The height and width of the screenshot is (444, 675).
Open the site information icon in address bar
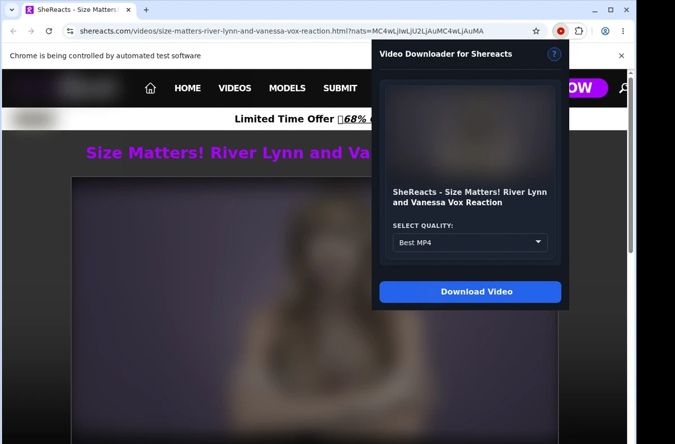point(70,31)
